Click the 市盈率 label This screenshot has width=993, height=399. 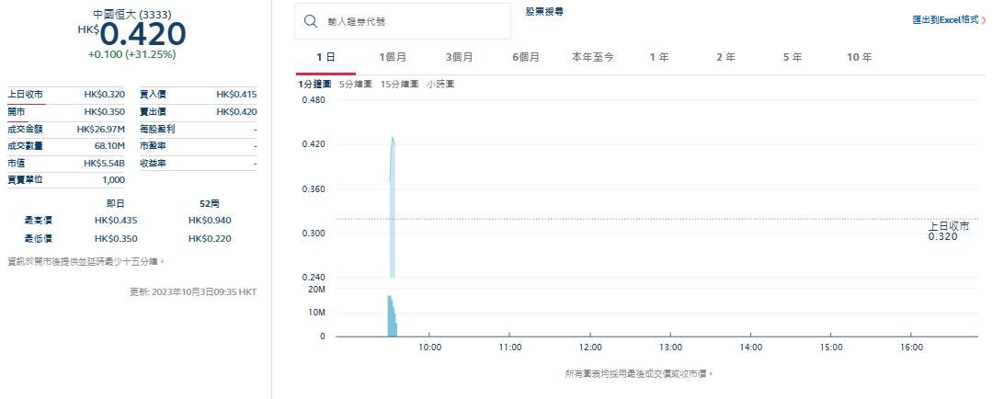[x=153, y=145]
